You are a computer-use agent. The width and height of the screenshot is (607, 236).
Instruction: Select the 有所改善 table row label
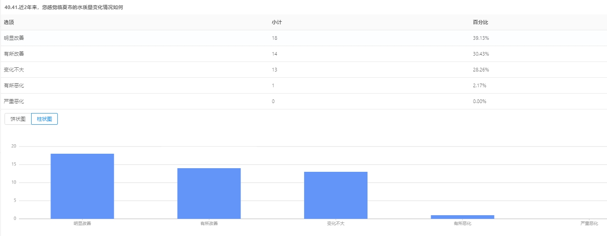[14, 54]
